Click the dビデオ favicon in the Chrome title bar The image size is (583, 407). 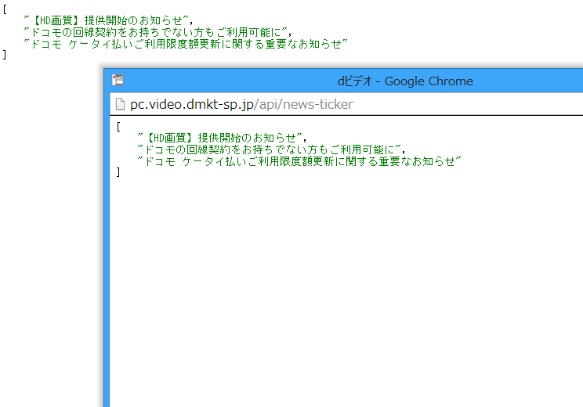pyautogui.click(x=118, y=80)
